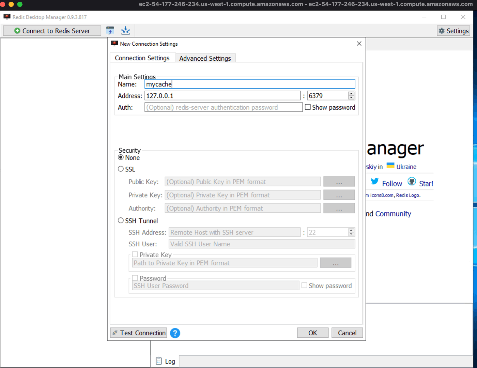This screenshot has width=477, height=368.
Task: Click the Public Key PEM input field
Action: click(x=243, y=182)
